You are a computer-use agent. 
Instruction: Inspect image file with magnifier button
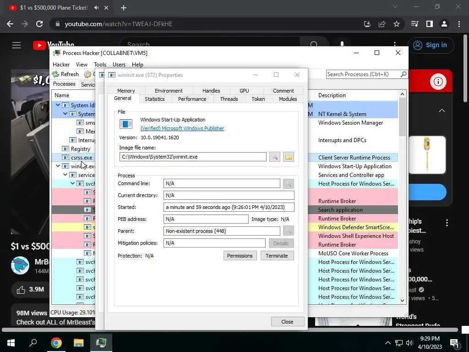click(275, 157)
